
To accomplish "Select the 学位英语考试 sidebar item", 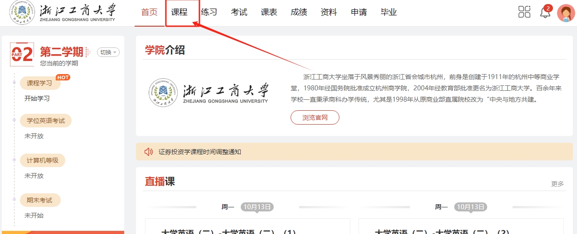I will tap(46, 121).
